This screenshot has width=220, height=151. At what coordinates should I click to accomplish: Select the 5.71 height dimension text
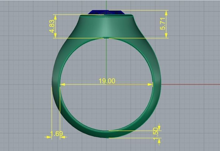tap(163, 24)
